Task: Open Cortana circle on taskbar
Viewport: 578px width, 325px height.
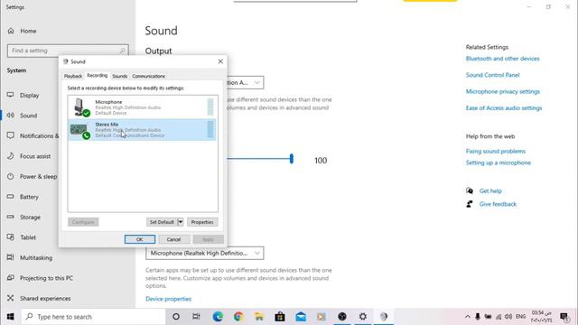Action: tap(176, 317)
